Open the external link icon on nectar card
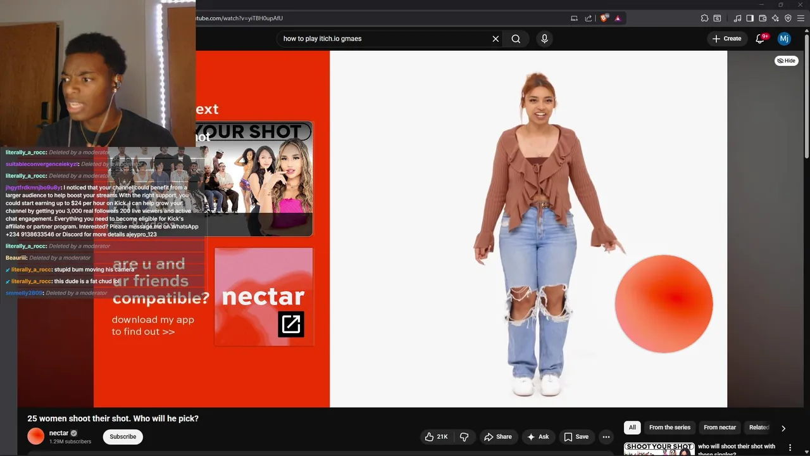This screenshot has width=810, height=456. (291, 324)
